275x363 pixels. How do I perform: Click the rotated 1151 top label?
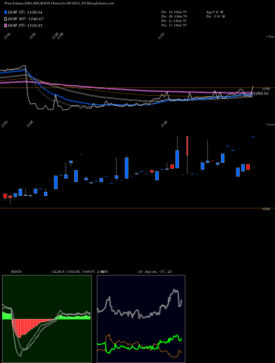162,36
